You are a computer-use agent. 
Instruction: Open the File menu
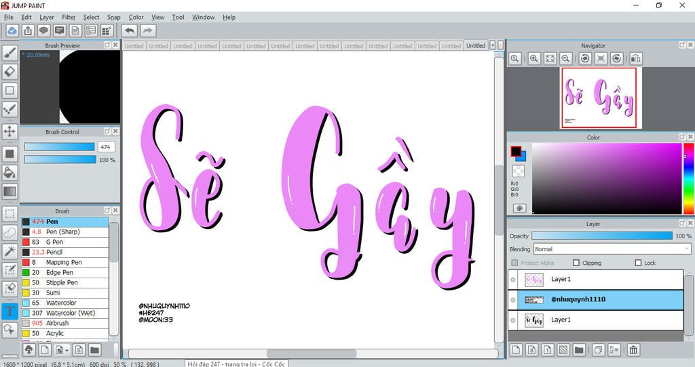tap(8, 17)
